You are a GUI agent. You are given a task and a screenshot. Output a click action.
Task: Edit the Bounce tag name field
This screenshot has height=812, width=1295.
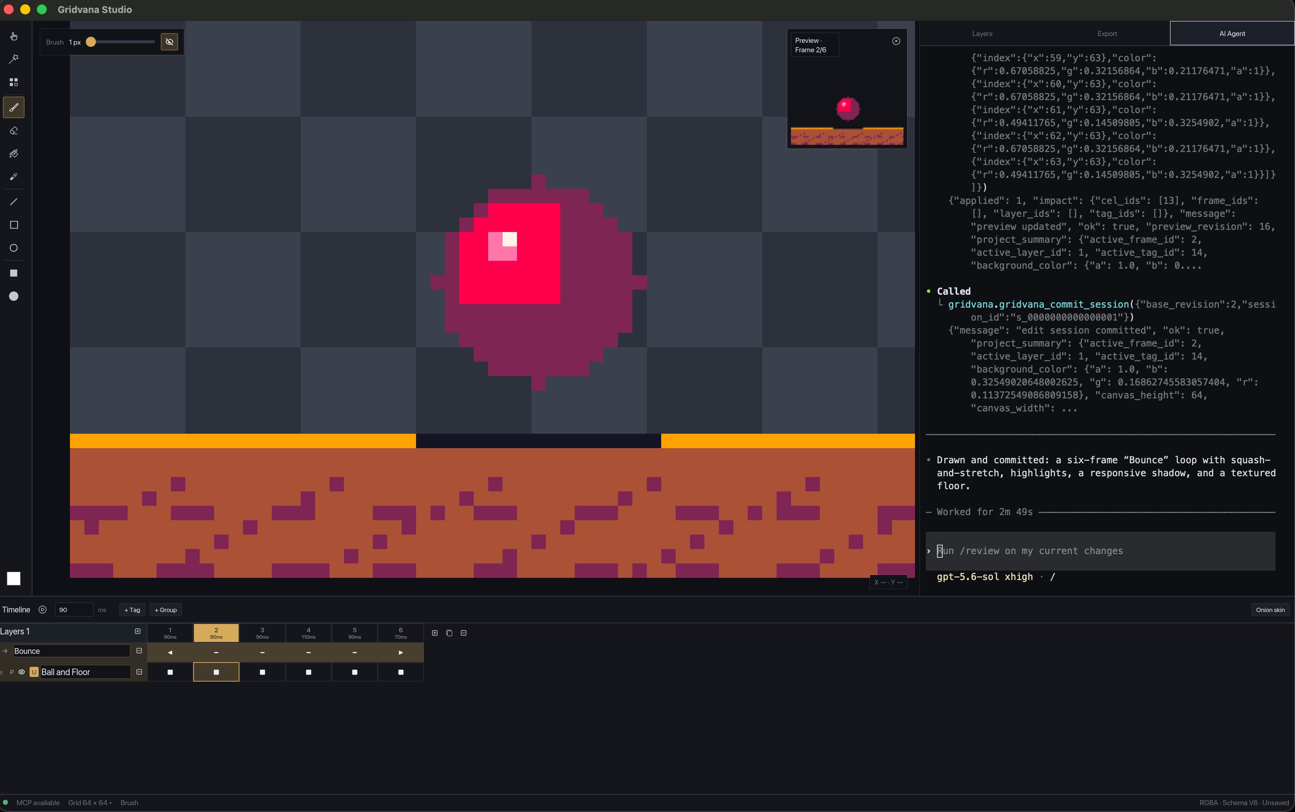tap(71, 651)
